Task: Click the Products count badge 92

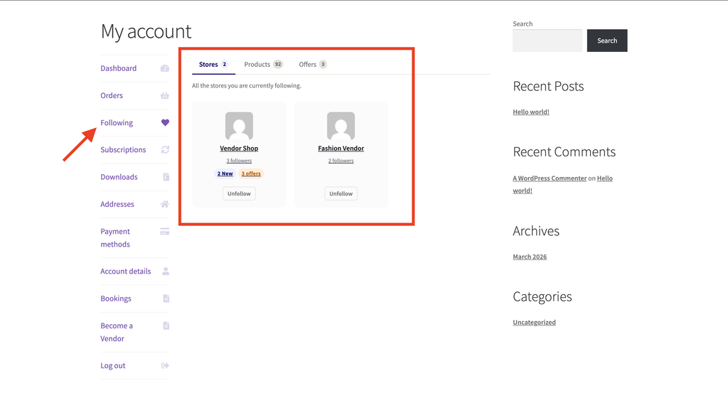Action: pyautogui.click(x=278, y=65)
